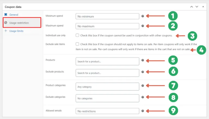Image resolution: width=209 pixels, height=119 pixels.
Task: Move the Coupon data panel down
Action: pos(197,6)
